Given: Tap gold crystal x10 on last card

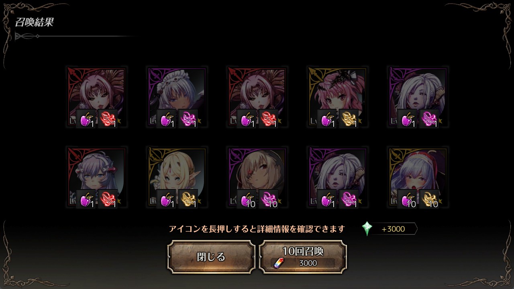Looking at the screenshot, I should coord(429,199).
